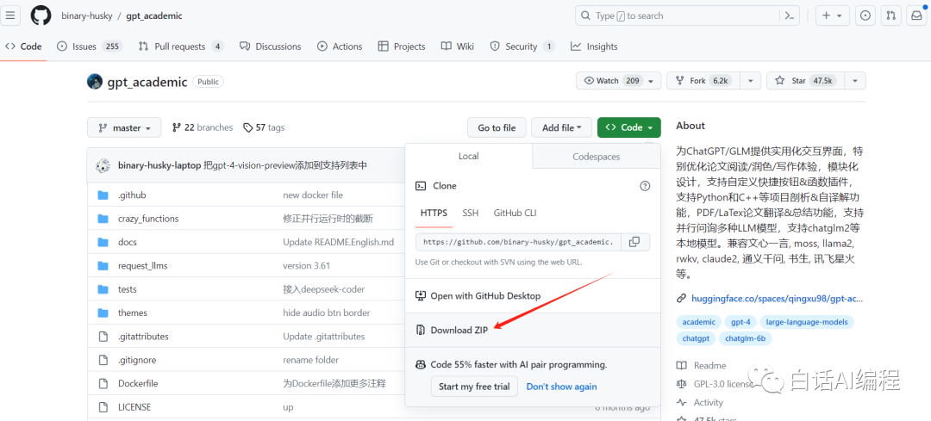Open the clone help question icon
Image resolution: width=931 pixels, height=421 pixels.
click(x=645, y=186)
